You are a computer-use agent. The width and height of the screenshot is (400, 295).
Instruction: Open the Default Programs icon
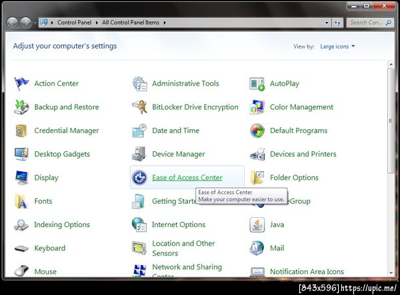tap(257, 131)
